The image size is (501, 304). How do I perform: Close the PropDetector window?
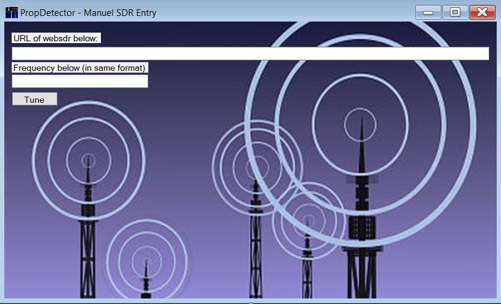coord(482,12)
